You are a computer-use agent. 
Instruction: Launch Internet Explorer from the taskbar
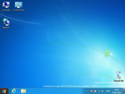pyautogui.click(x=14, y=91)
